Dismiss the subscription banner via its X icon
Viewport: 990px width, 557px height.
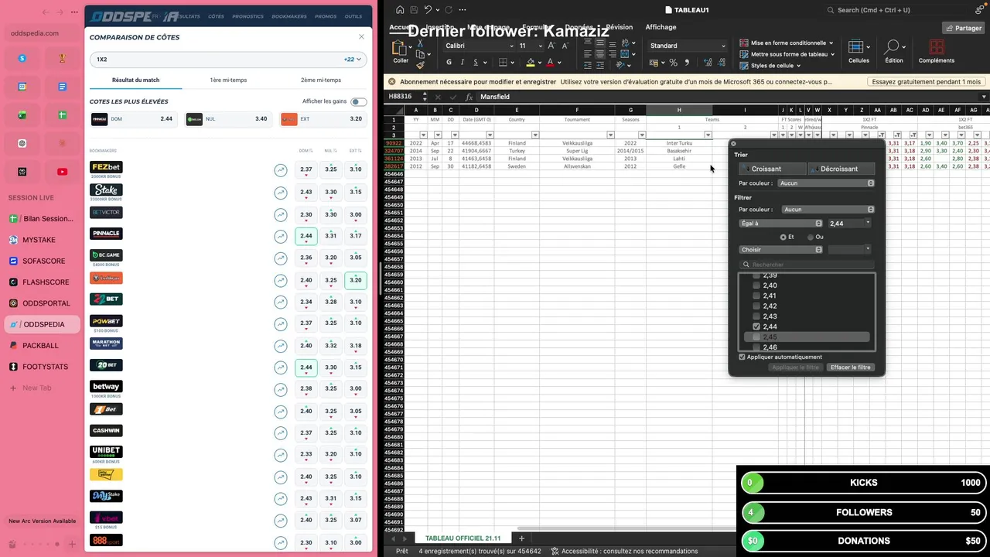[x=392, y=81]
